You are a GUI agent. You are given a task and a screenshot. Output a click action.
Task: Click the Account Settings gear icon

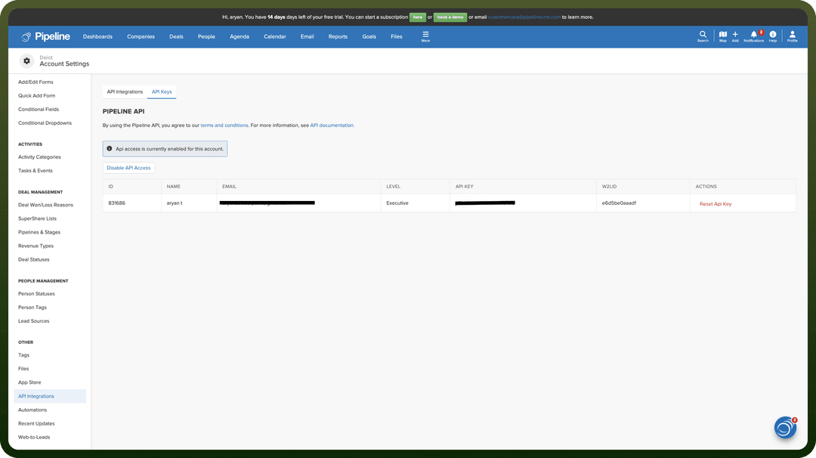(x=26, y=61)
